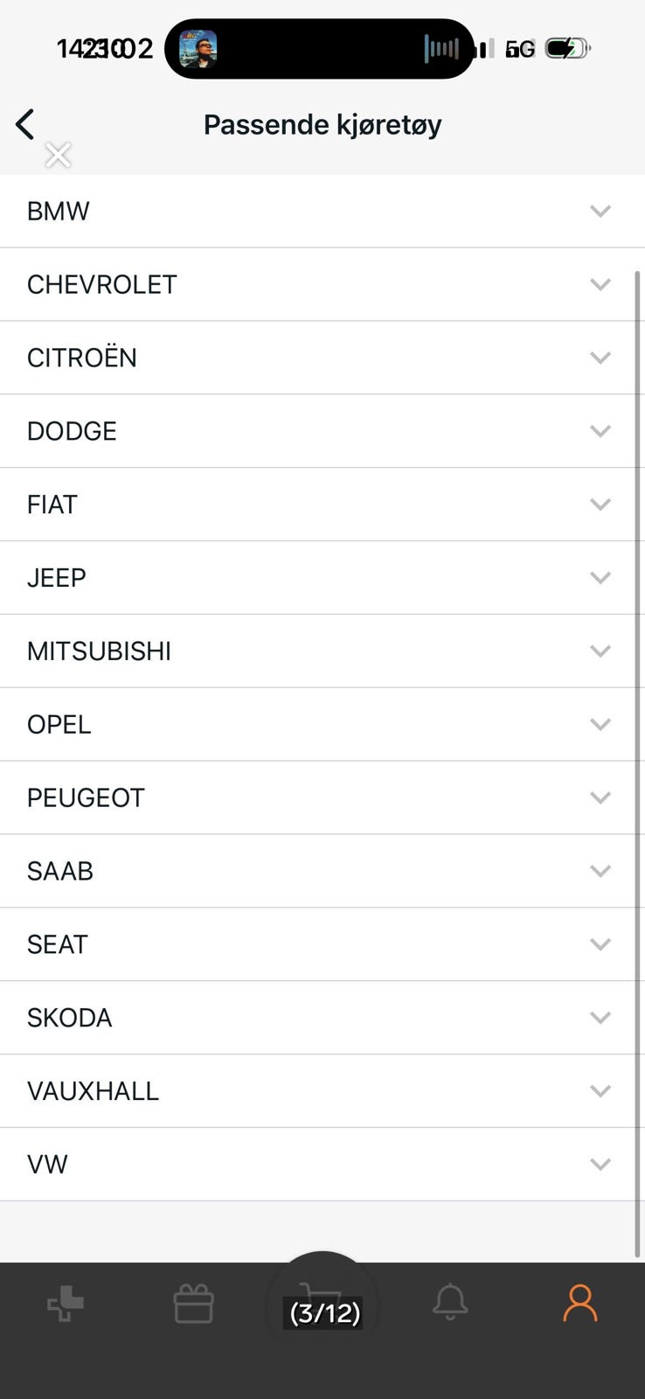Tap the battery status icon
This screenshot has height=1399, width=645.
click(x=567, y=49)
